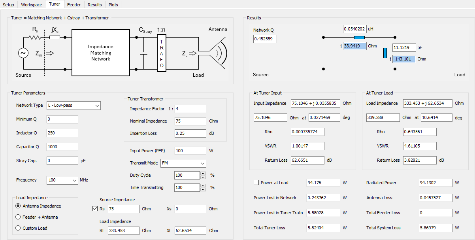Edit the Rs source resistance field
The image size is (475, 240).
tap(124, 209)
